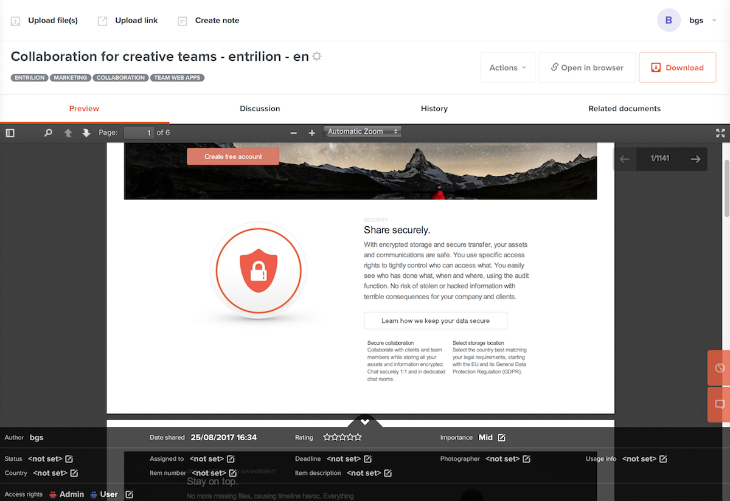Viewport: 730px width, 501px height.
Task: Click the Importance value Mid
Action: tap(485, 437)
